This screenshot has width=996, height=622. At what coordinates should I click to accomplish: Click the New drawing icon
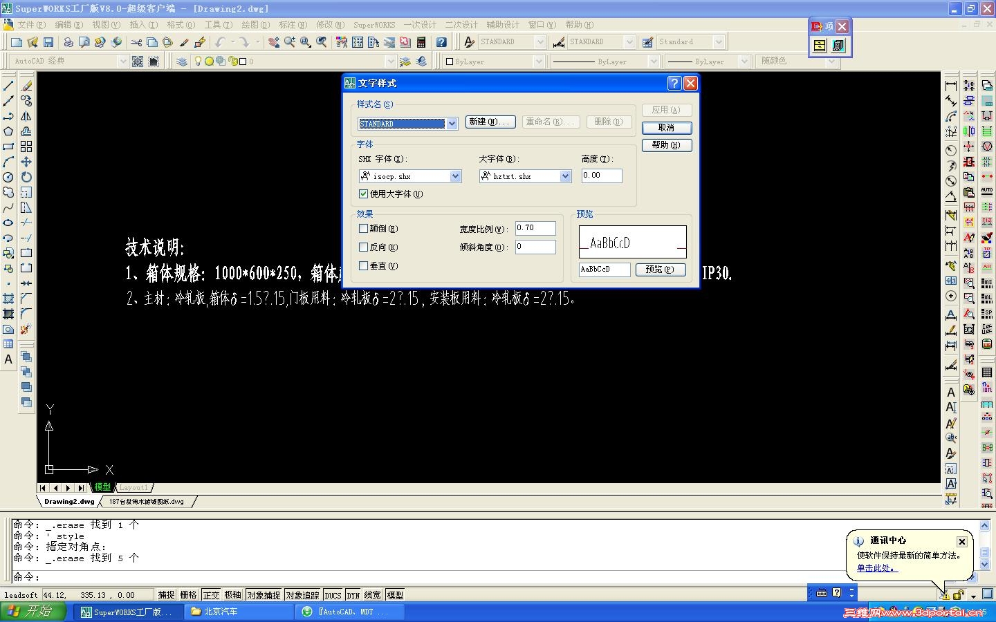[x=17, y=42]
